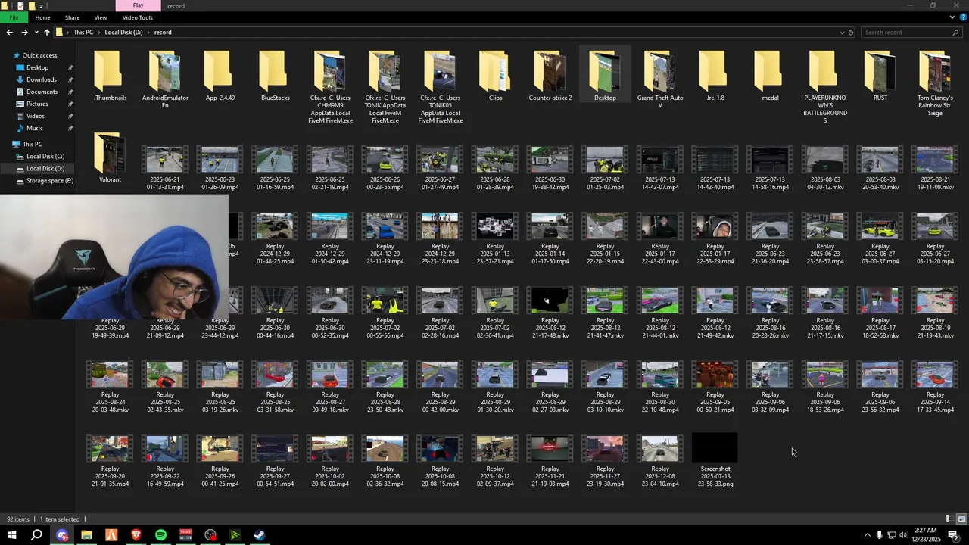Open the Video Tools ribbon tab
Image resolution: width=969 pixels, height=545 pixels.
137,17
